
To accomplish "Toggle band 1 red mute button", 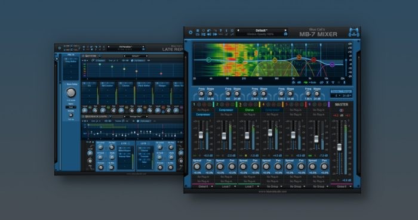I will point(204,104).
